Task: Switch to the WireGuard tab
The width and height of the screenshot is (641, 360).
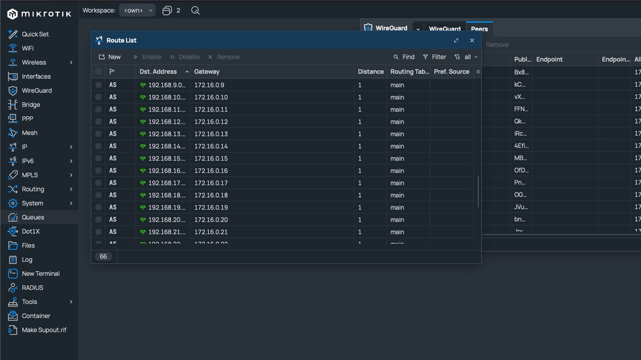Action: point(445,29)
